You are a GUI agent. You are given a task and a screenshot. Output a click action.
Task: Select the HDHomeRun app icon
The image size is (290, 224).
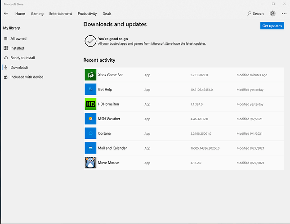coord(91,104)
